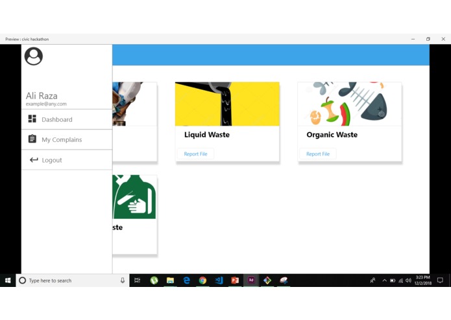
Task: Open Visual Studio Code from the taskbar
Action: [x=219, y=280]
